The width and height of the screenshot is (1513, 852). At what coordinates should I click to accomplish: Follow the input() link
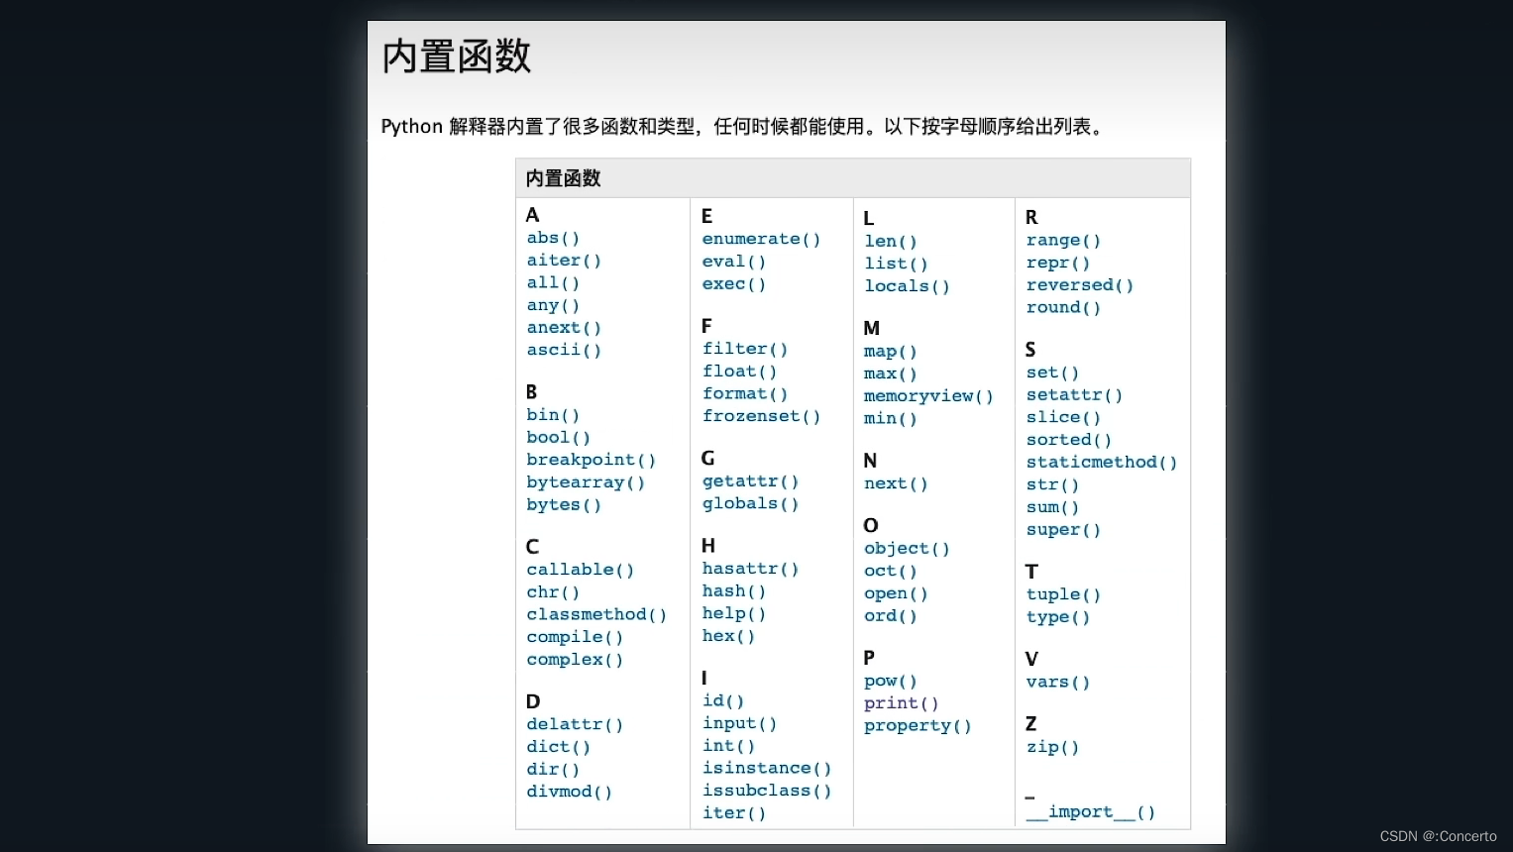click(x=740, y=723)
